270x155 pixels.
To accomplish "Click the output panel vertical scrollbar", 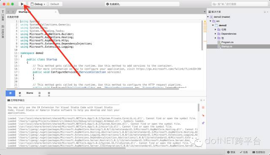I will click(199, 108).
